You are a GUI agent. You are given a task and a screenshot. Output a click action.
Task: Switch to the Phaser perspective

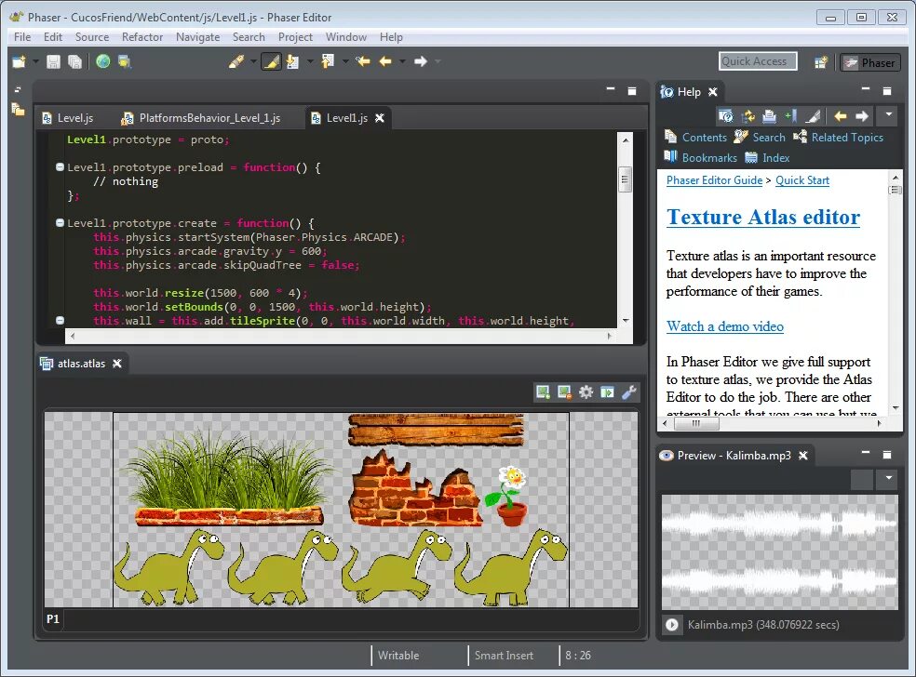[x=870, y=62]
